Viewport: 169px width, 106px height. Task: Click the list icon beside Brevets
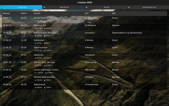86,7
